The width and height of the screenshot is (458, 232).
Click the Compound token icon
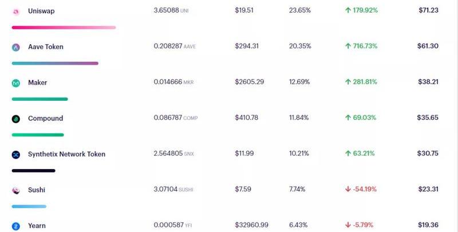pyautogui.click(x=16, y=119)
